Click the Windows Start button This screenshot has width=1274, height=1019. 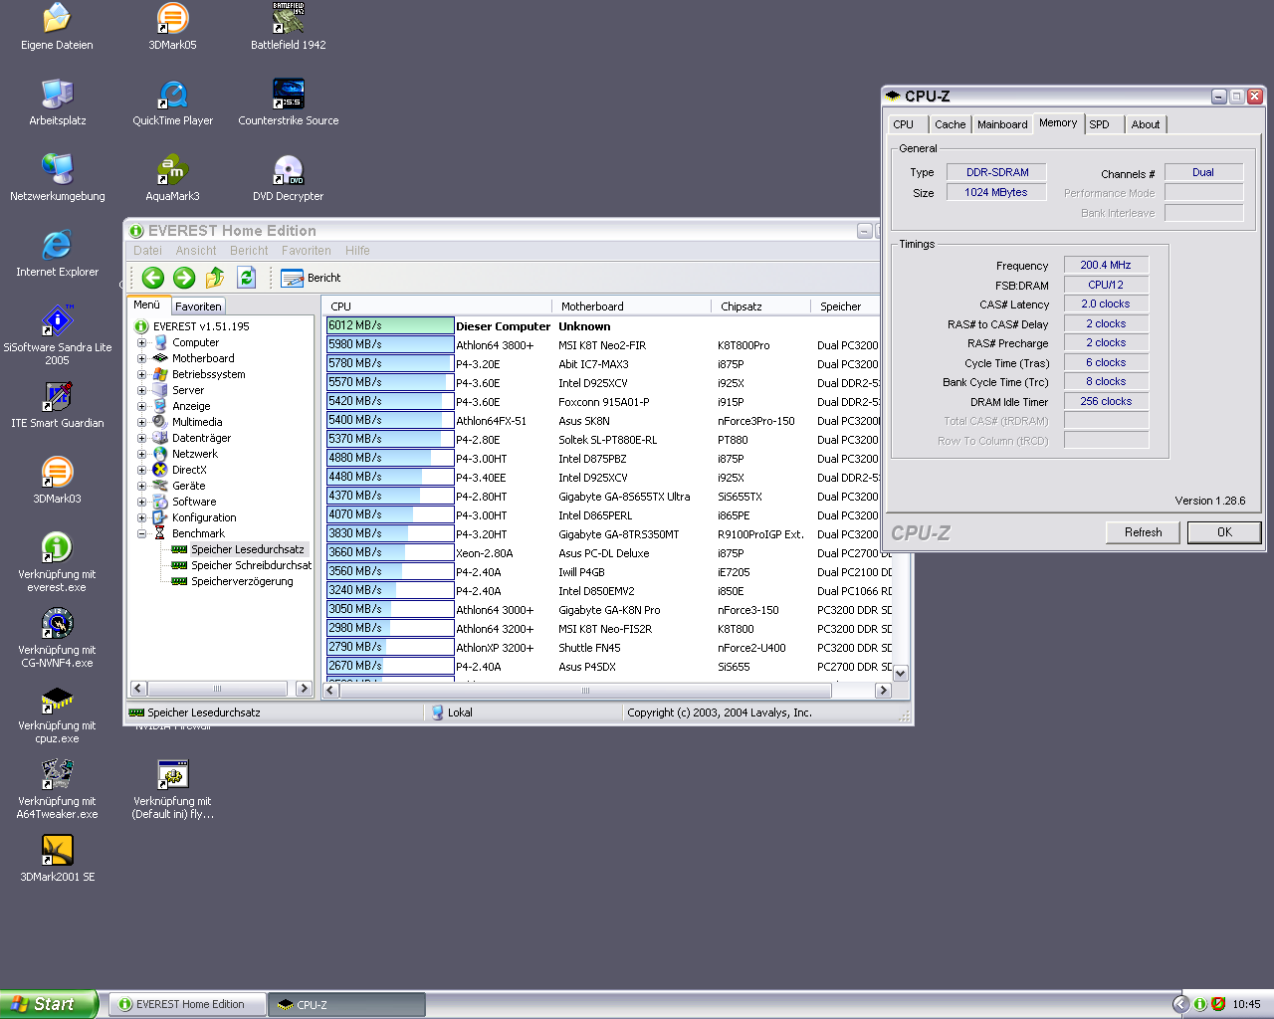[48, 1004]
